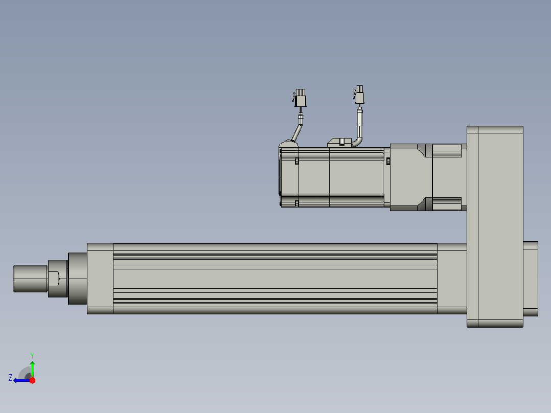Click the blue Z axis arrow on triad

coord(22,381)
